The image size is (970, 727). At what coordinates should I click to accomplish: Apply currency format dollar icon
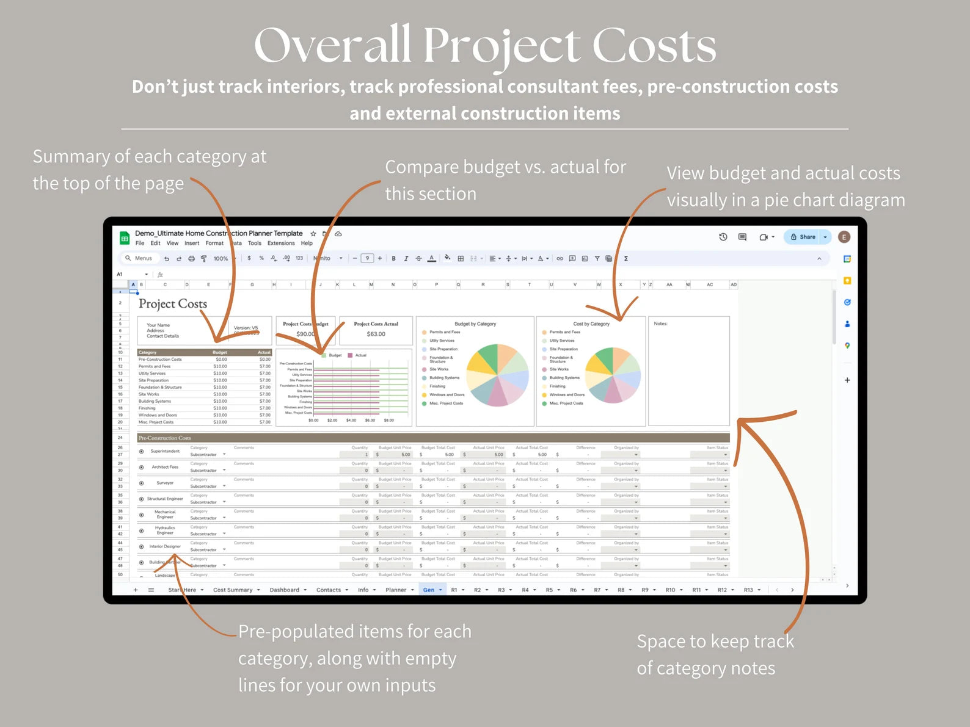[x=249, y=258]
